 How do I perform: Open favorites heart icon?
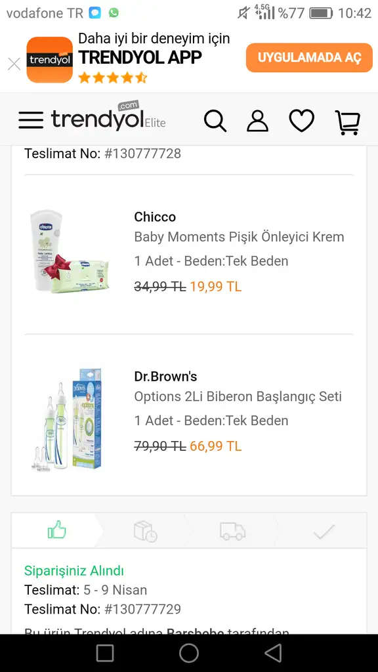(302, 121)
